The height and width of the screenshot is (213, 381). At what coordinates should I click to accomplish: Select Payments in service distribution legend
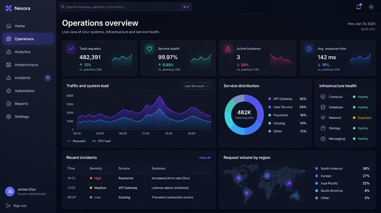pos(287,115)
